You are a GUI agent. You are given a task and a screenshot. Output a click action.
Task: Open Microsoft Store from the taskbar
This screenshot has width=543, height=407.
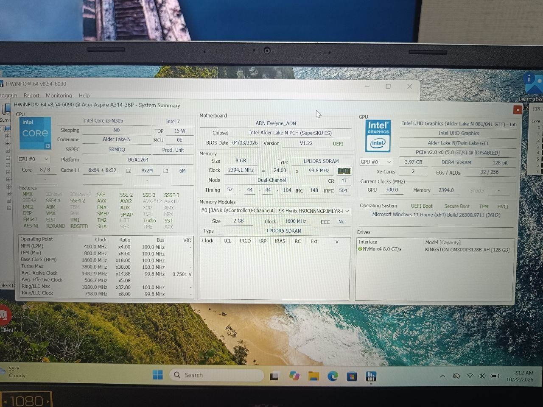pos(352,376)
